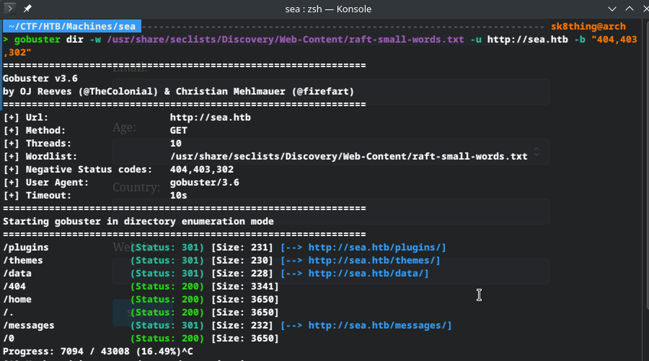Screen dimensions: 649x361
Task: Click the gobuster/3.6 User Agent value
Action: (x=204, y=183)
